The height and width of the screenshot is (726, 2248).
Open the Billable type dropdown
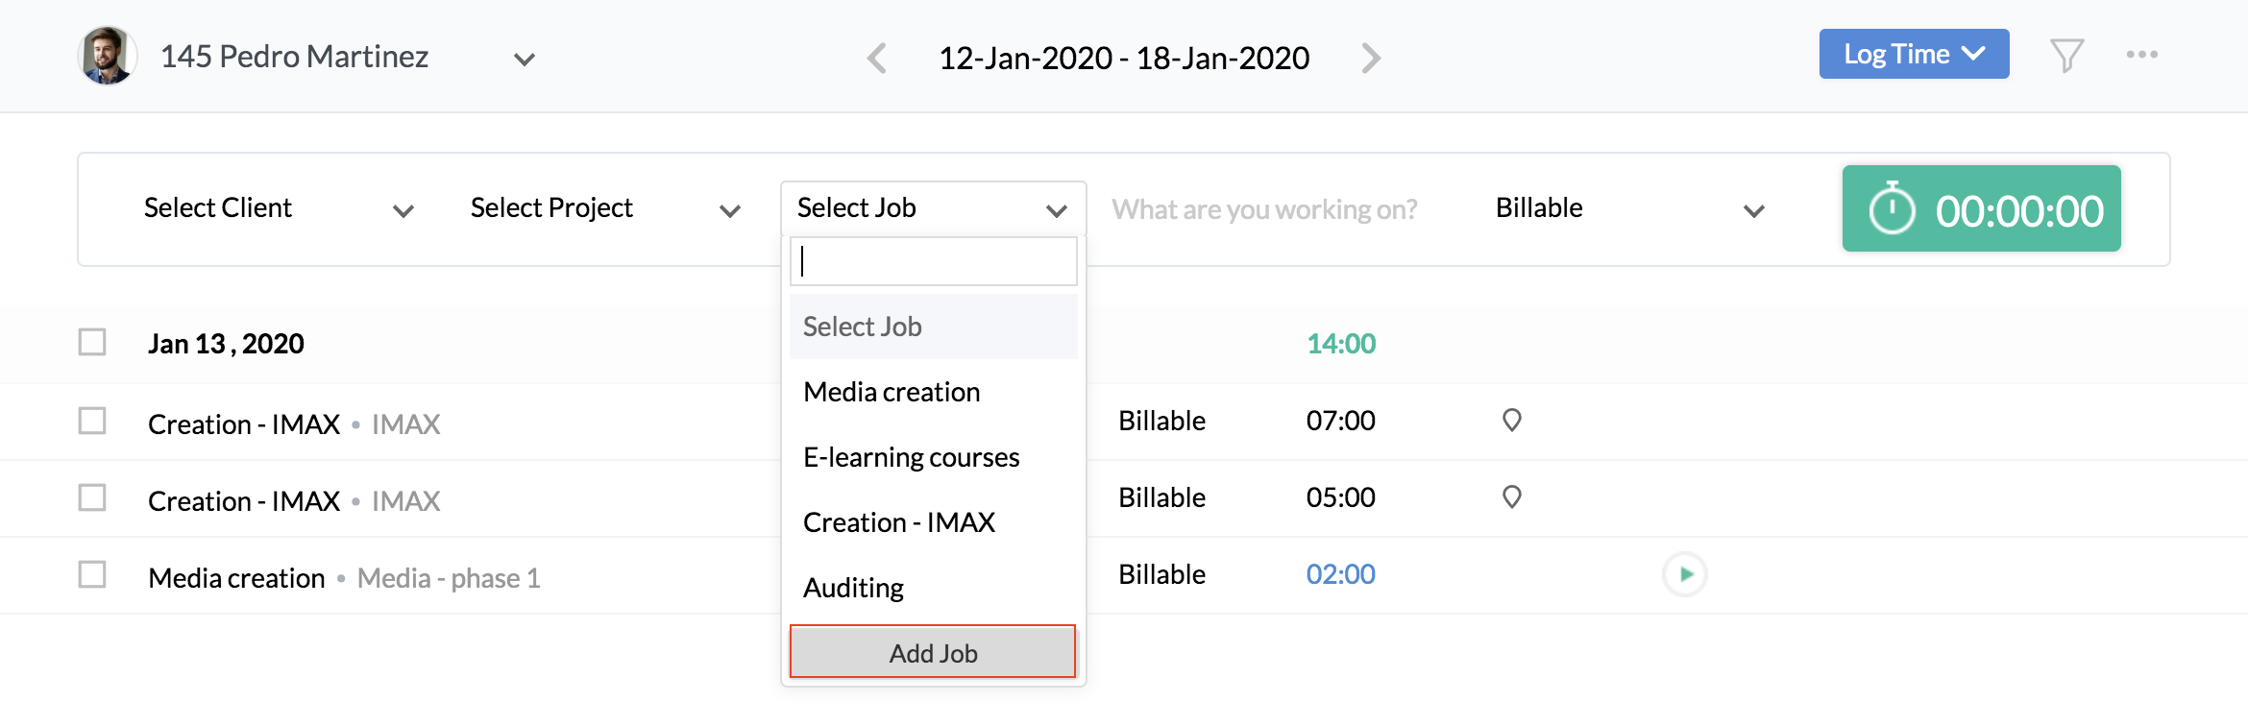[x=1629, y=208]
